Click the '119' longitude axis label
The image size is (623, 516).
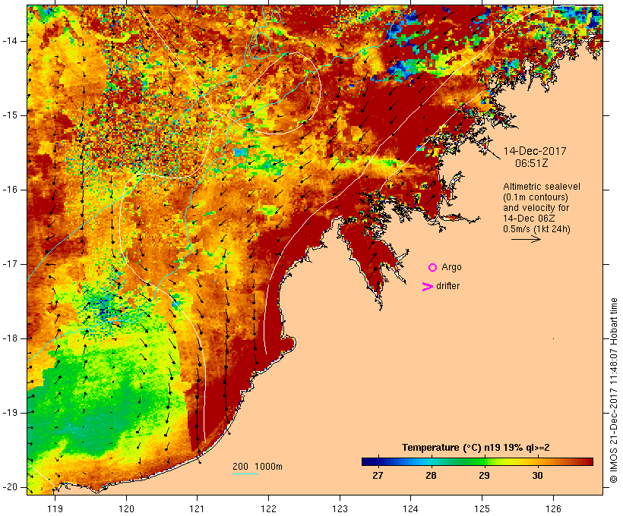55,508
